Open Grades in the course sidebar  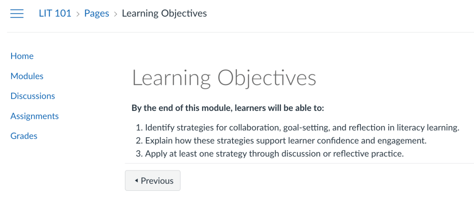click(x=24, y=136)
